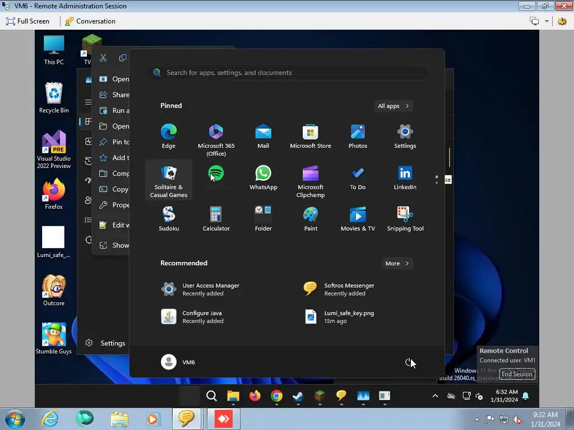The width and height of the screenshot is (574, 430).
Task: Select the Lumi_safe desktop file
Action: 53,242
